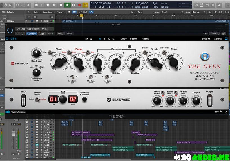Toggle the yellow Cycle loop button
Viewport: 230px width, 161px height.
85,5
